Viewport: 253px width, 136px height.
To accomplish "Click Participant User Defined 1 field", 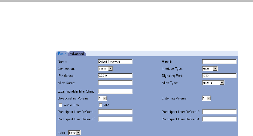I will tap(115, 112).
